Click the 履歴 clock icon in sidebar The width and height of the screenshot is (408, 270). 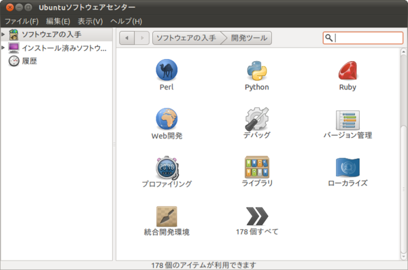(14, 61)
